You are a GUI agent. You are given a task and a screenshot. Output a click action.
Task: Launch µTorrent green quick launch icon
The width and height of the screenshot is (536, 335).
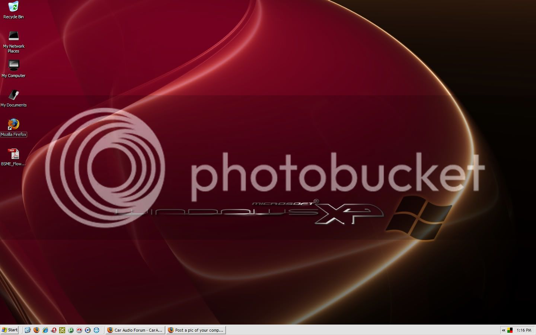pyautogui.click(x=71, y=330)
